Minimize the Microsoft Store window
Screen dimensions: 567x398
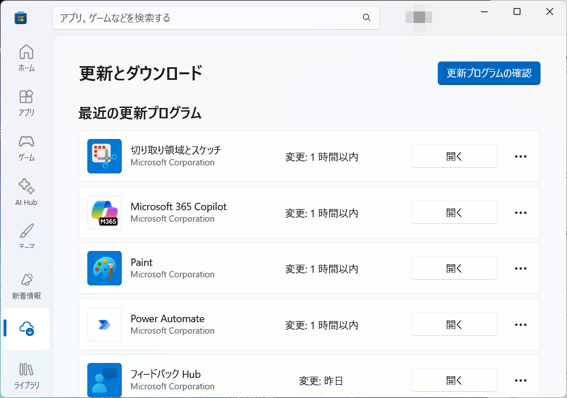pos(484,11)
